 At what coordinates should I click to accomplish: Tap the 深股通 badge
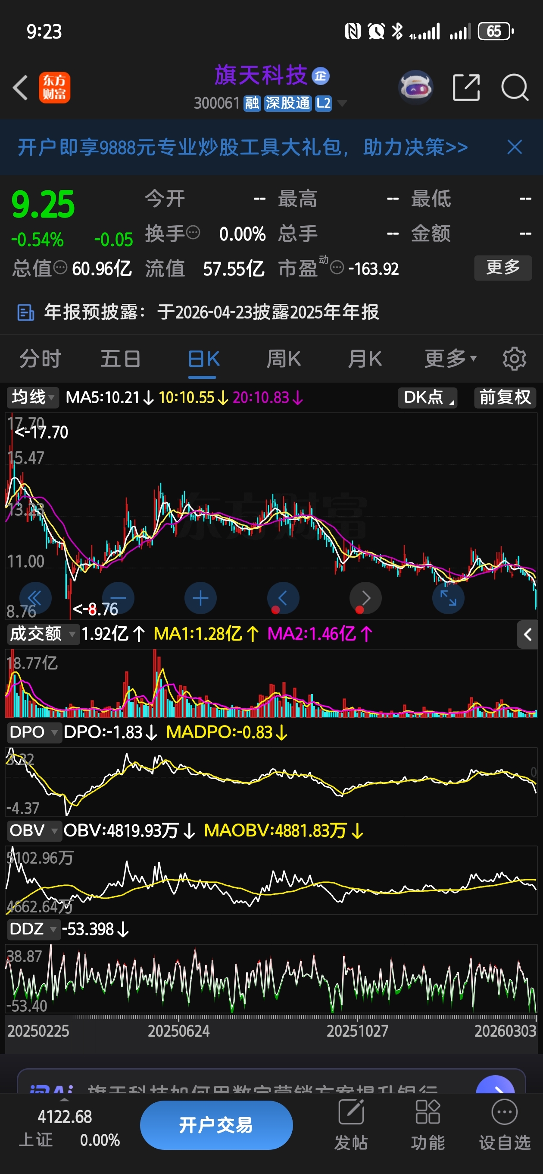(x=287, y=104)
